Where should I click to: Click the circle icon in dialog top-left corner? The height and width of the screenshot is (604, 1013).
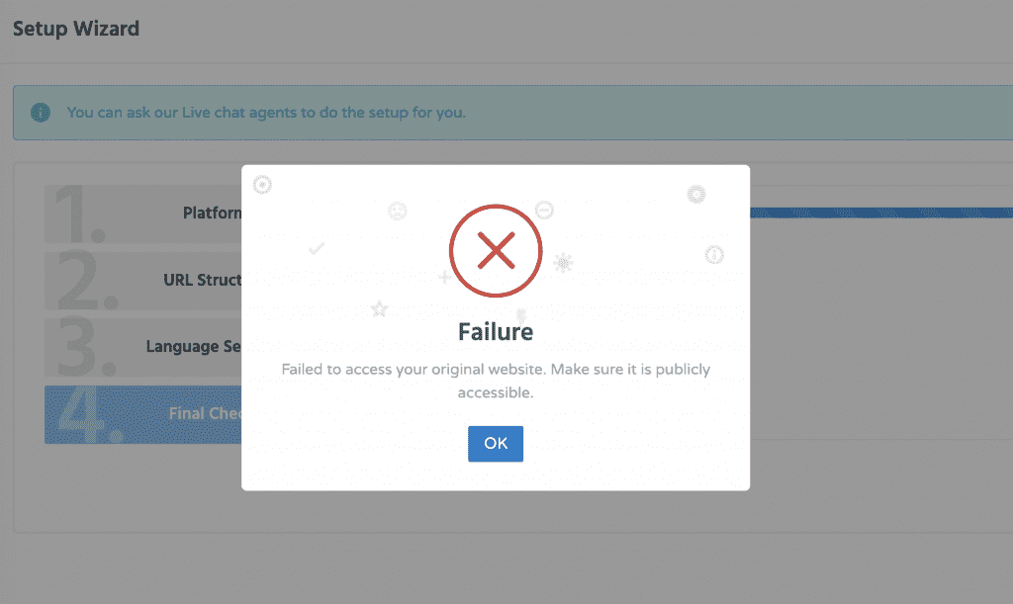point(262,185)
